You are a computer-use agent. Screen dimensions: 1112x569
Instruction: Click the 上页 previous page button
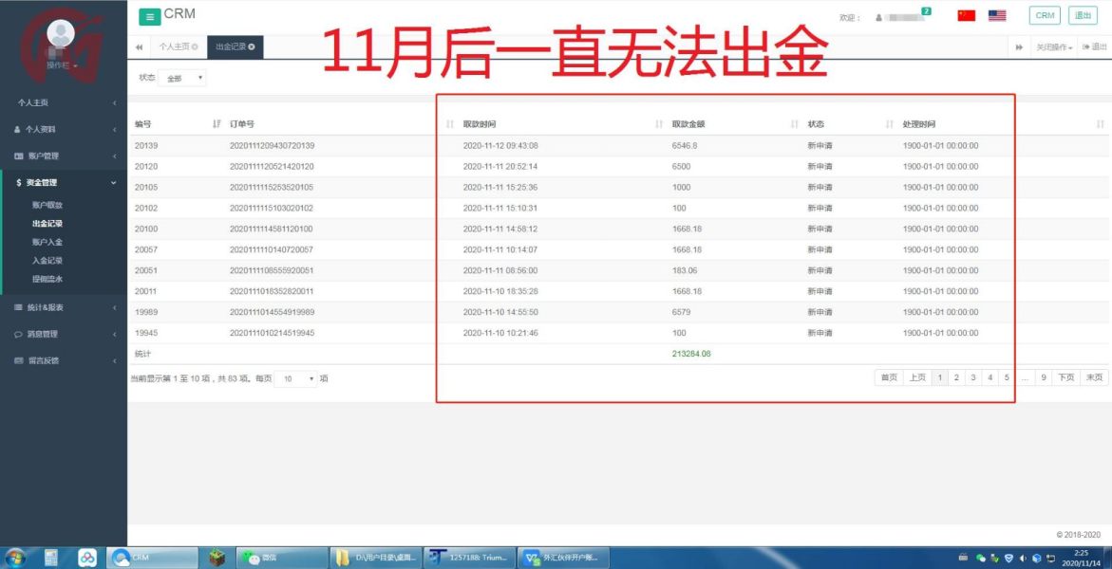click(x=917, y=377)
